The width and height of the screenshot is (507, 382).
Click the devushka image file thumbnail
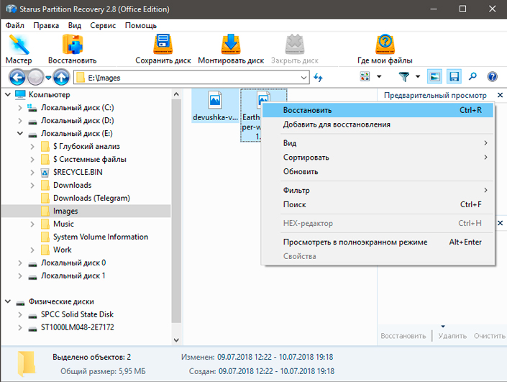coord(215,101)
